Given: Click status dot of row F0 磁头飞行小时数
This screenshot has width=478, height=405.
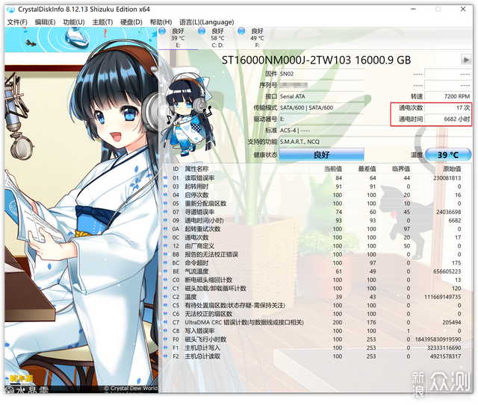Looking at the screenshot, I should [166, 339].
